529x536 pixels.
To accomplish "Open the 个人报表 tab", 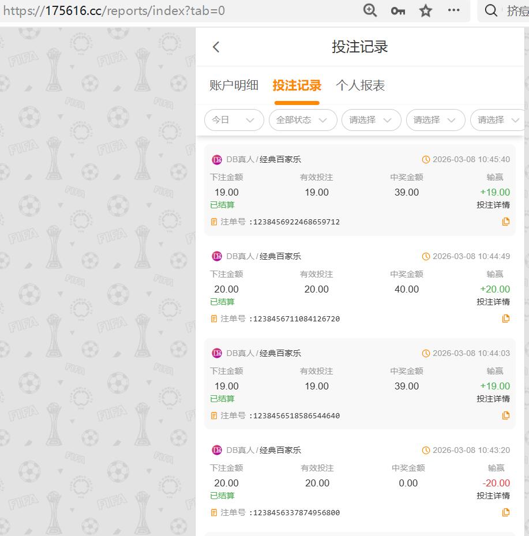I will click(360, 85).
